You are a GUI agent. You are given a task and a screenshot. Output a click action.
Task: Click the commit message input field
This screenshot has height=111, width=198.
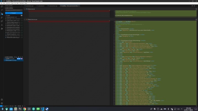coord(14,10)
